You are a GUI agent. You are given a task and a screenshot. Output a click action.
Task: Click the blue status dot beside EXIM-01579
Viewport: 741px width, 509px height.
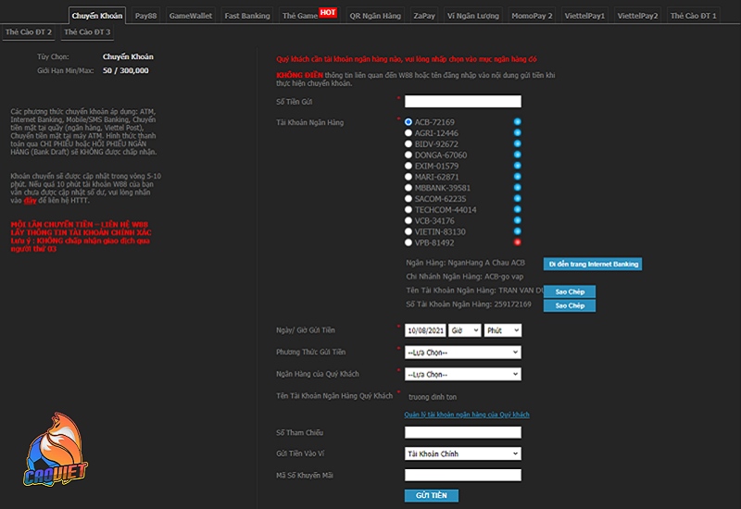(518, 166)
